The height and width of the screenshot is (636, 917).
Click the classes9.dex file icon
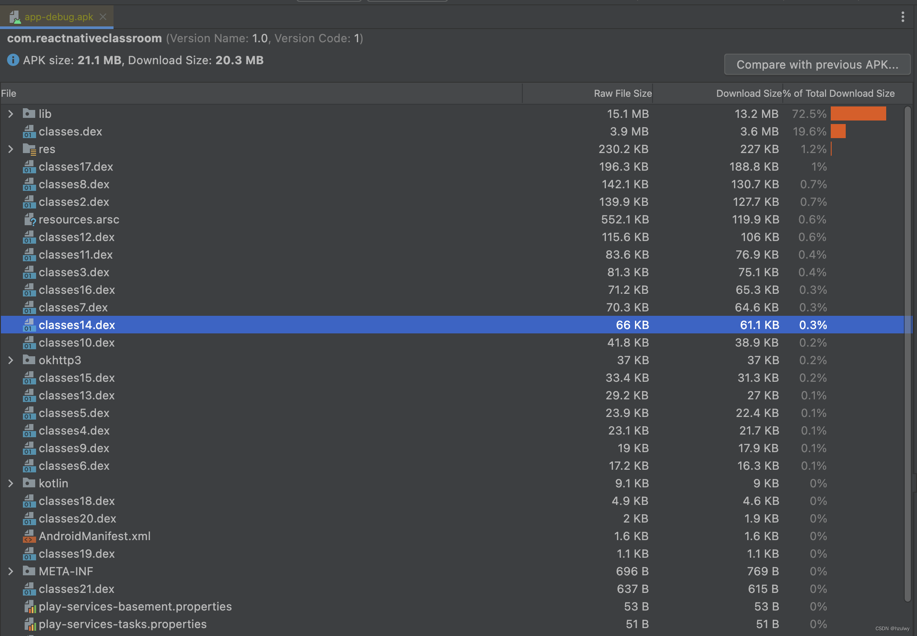tap(29, 448)
